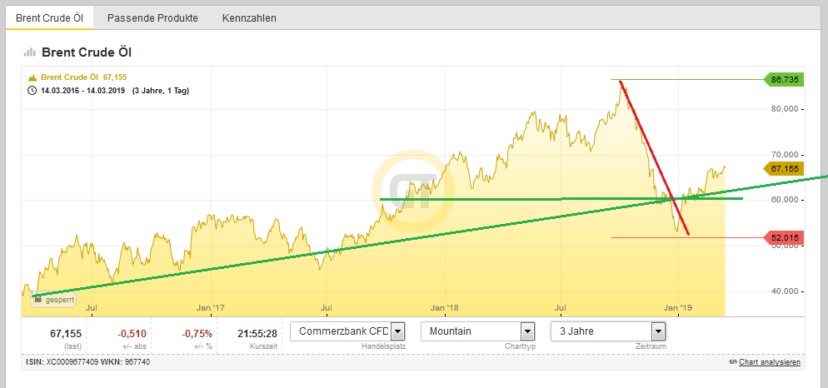828x388 pixels.
Task: Select the Brent Crude Öl tab
Action: tap(50, 18)
